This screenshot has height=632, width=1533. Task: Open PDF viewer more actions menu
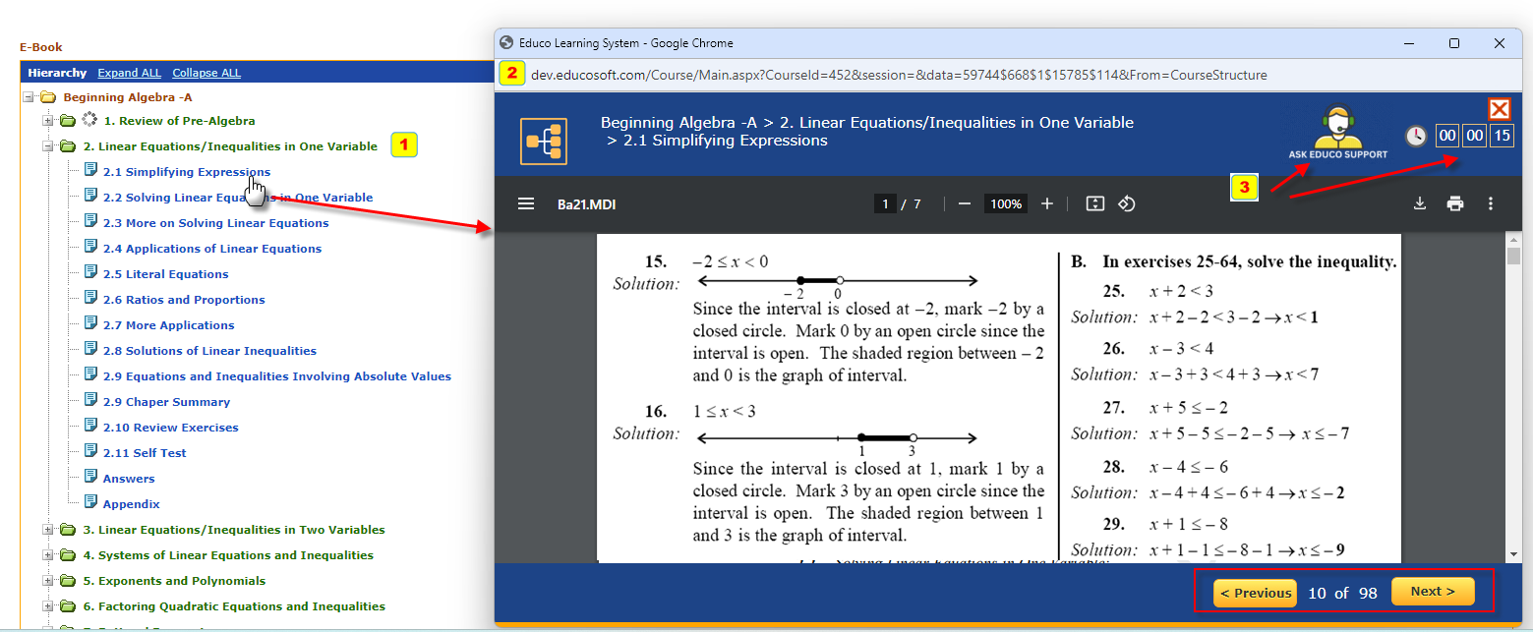(x=1491, y=204)
